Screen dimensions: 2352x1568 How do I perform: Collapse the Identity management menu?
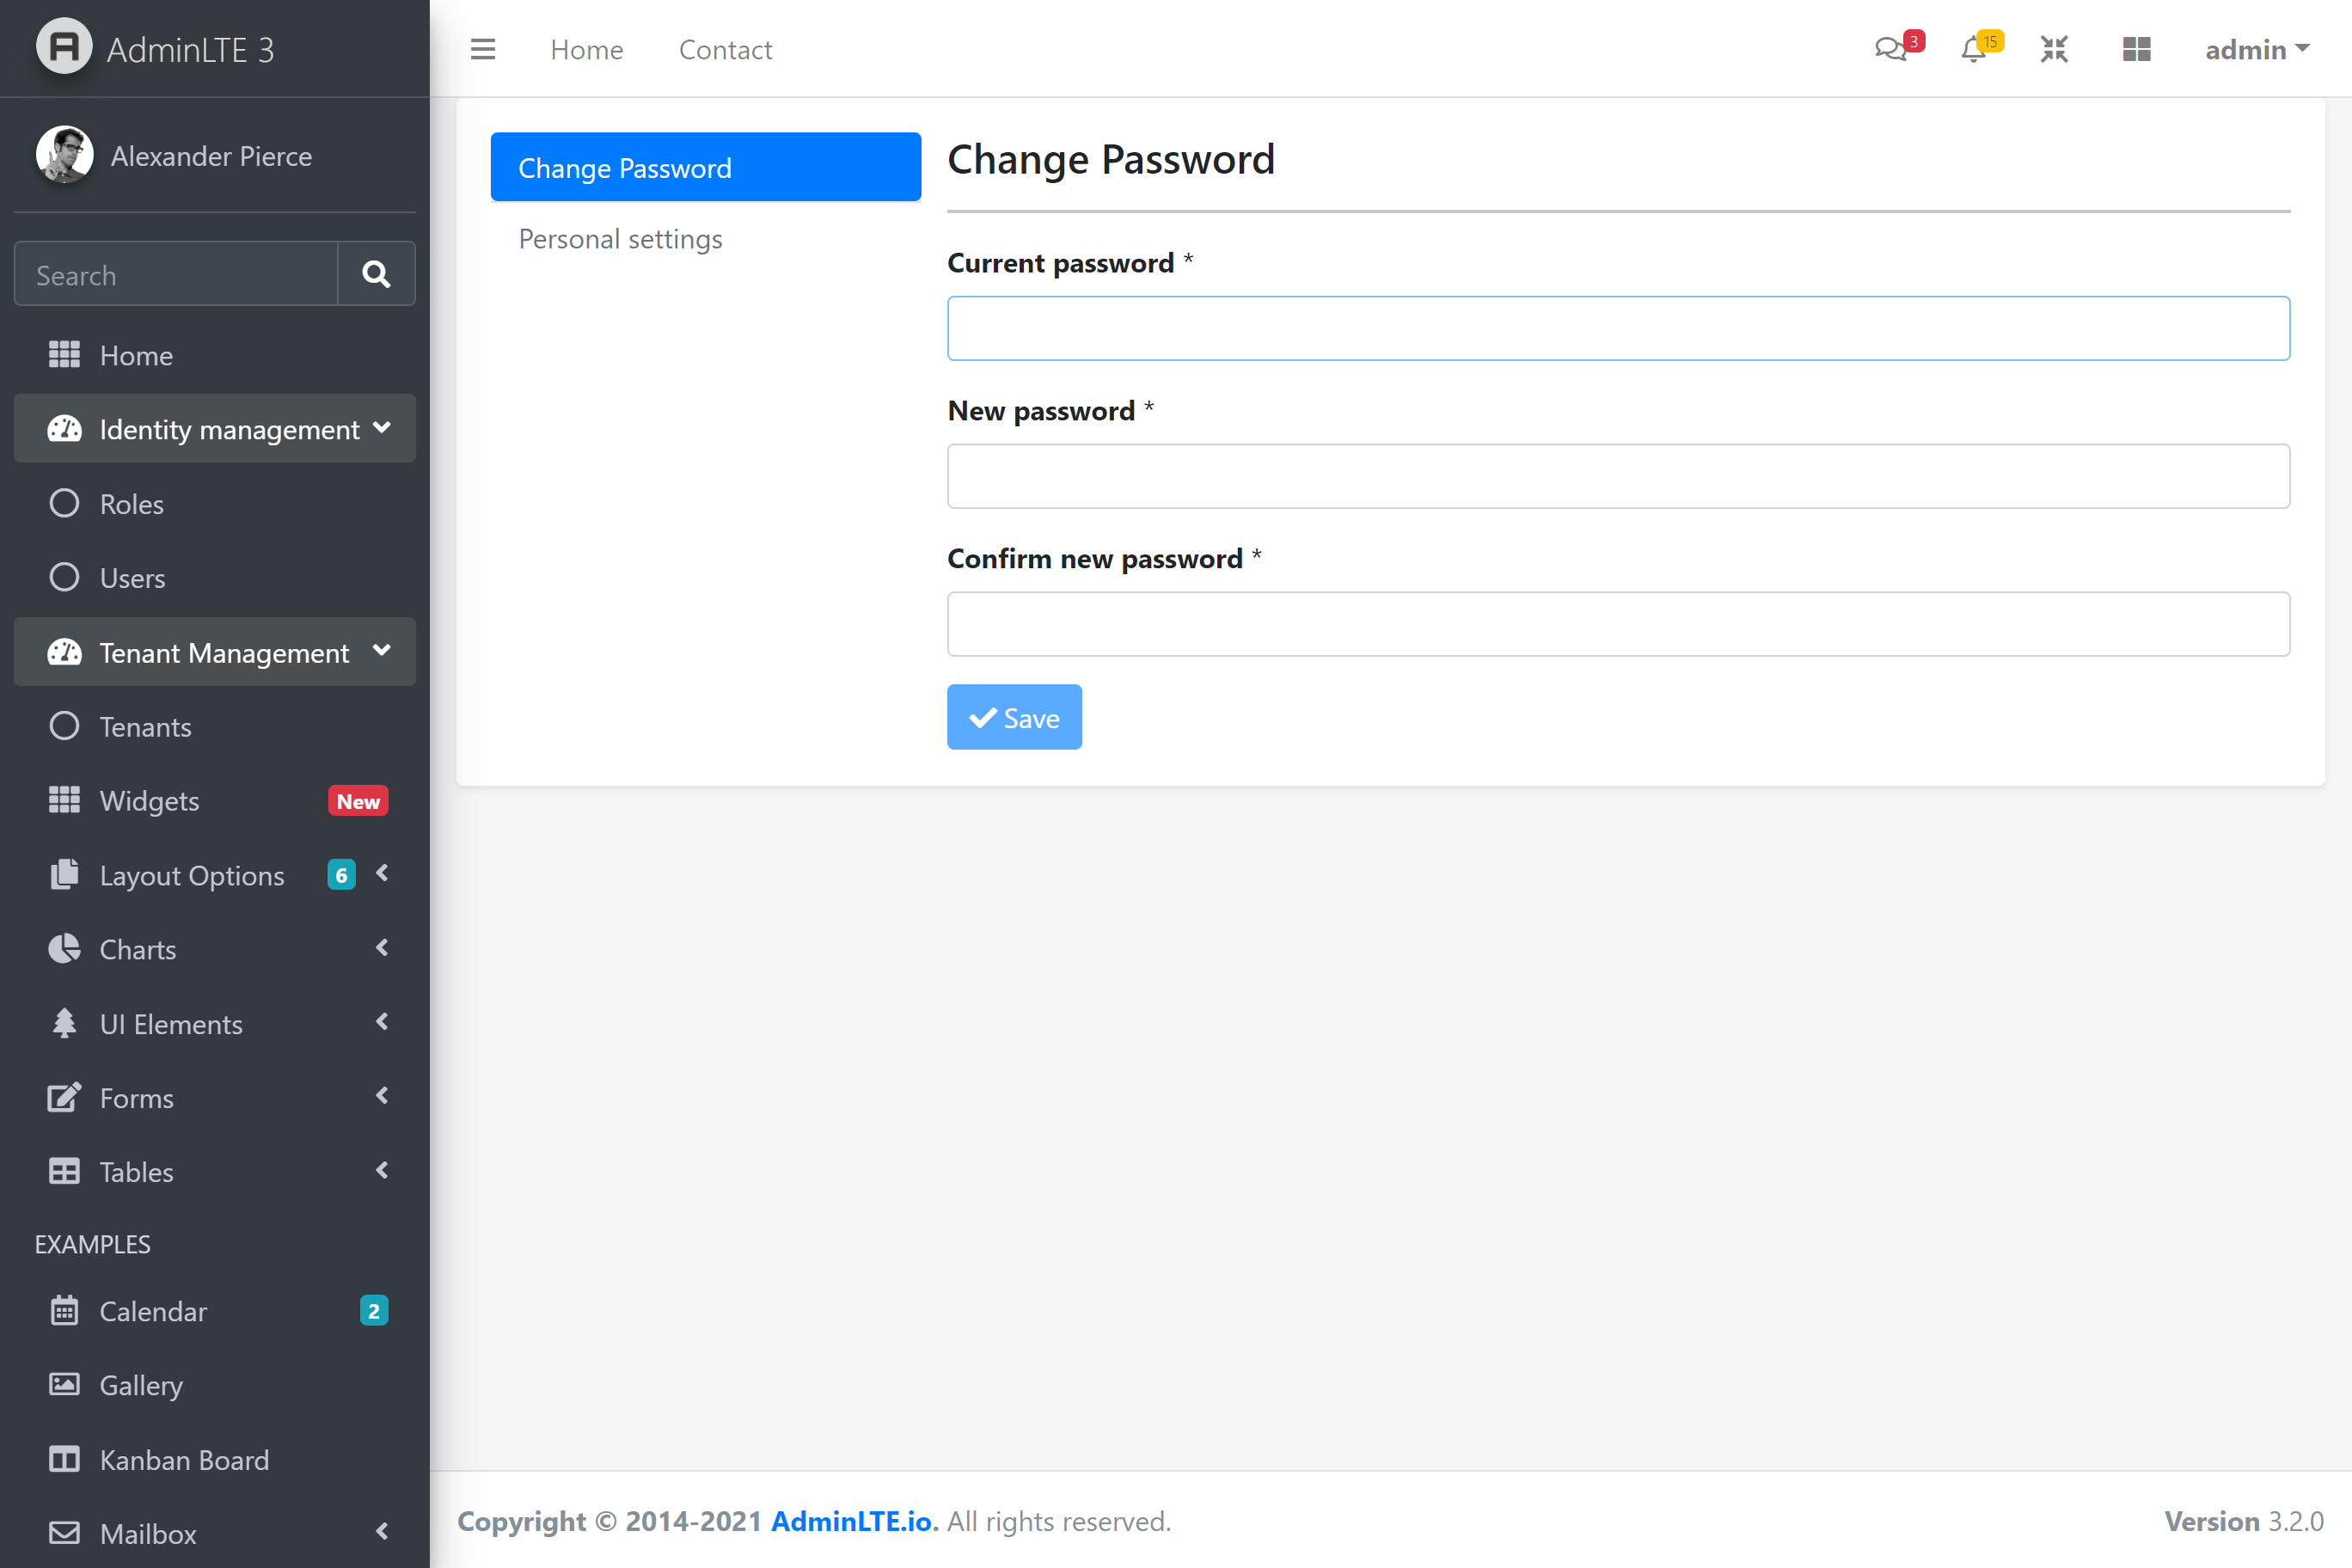214,429
